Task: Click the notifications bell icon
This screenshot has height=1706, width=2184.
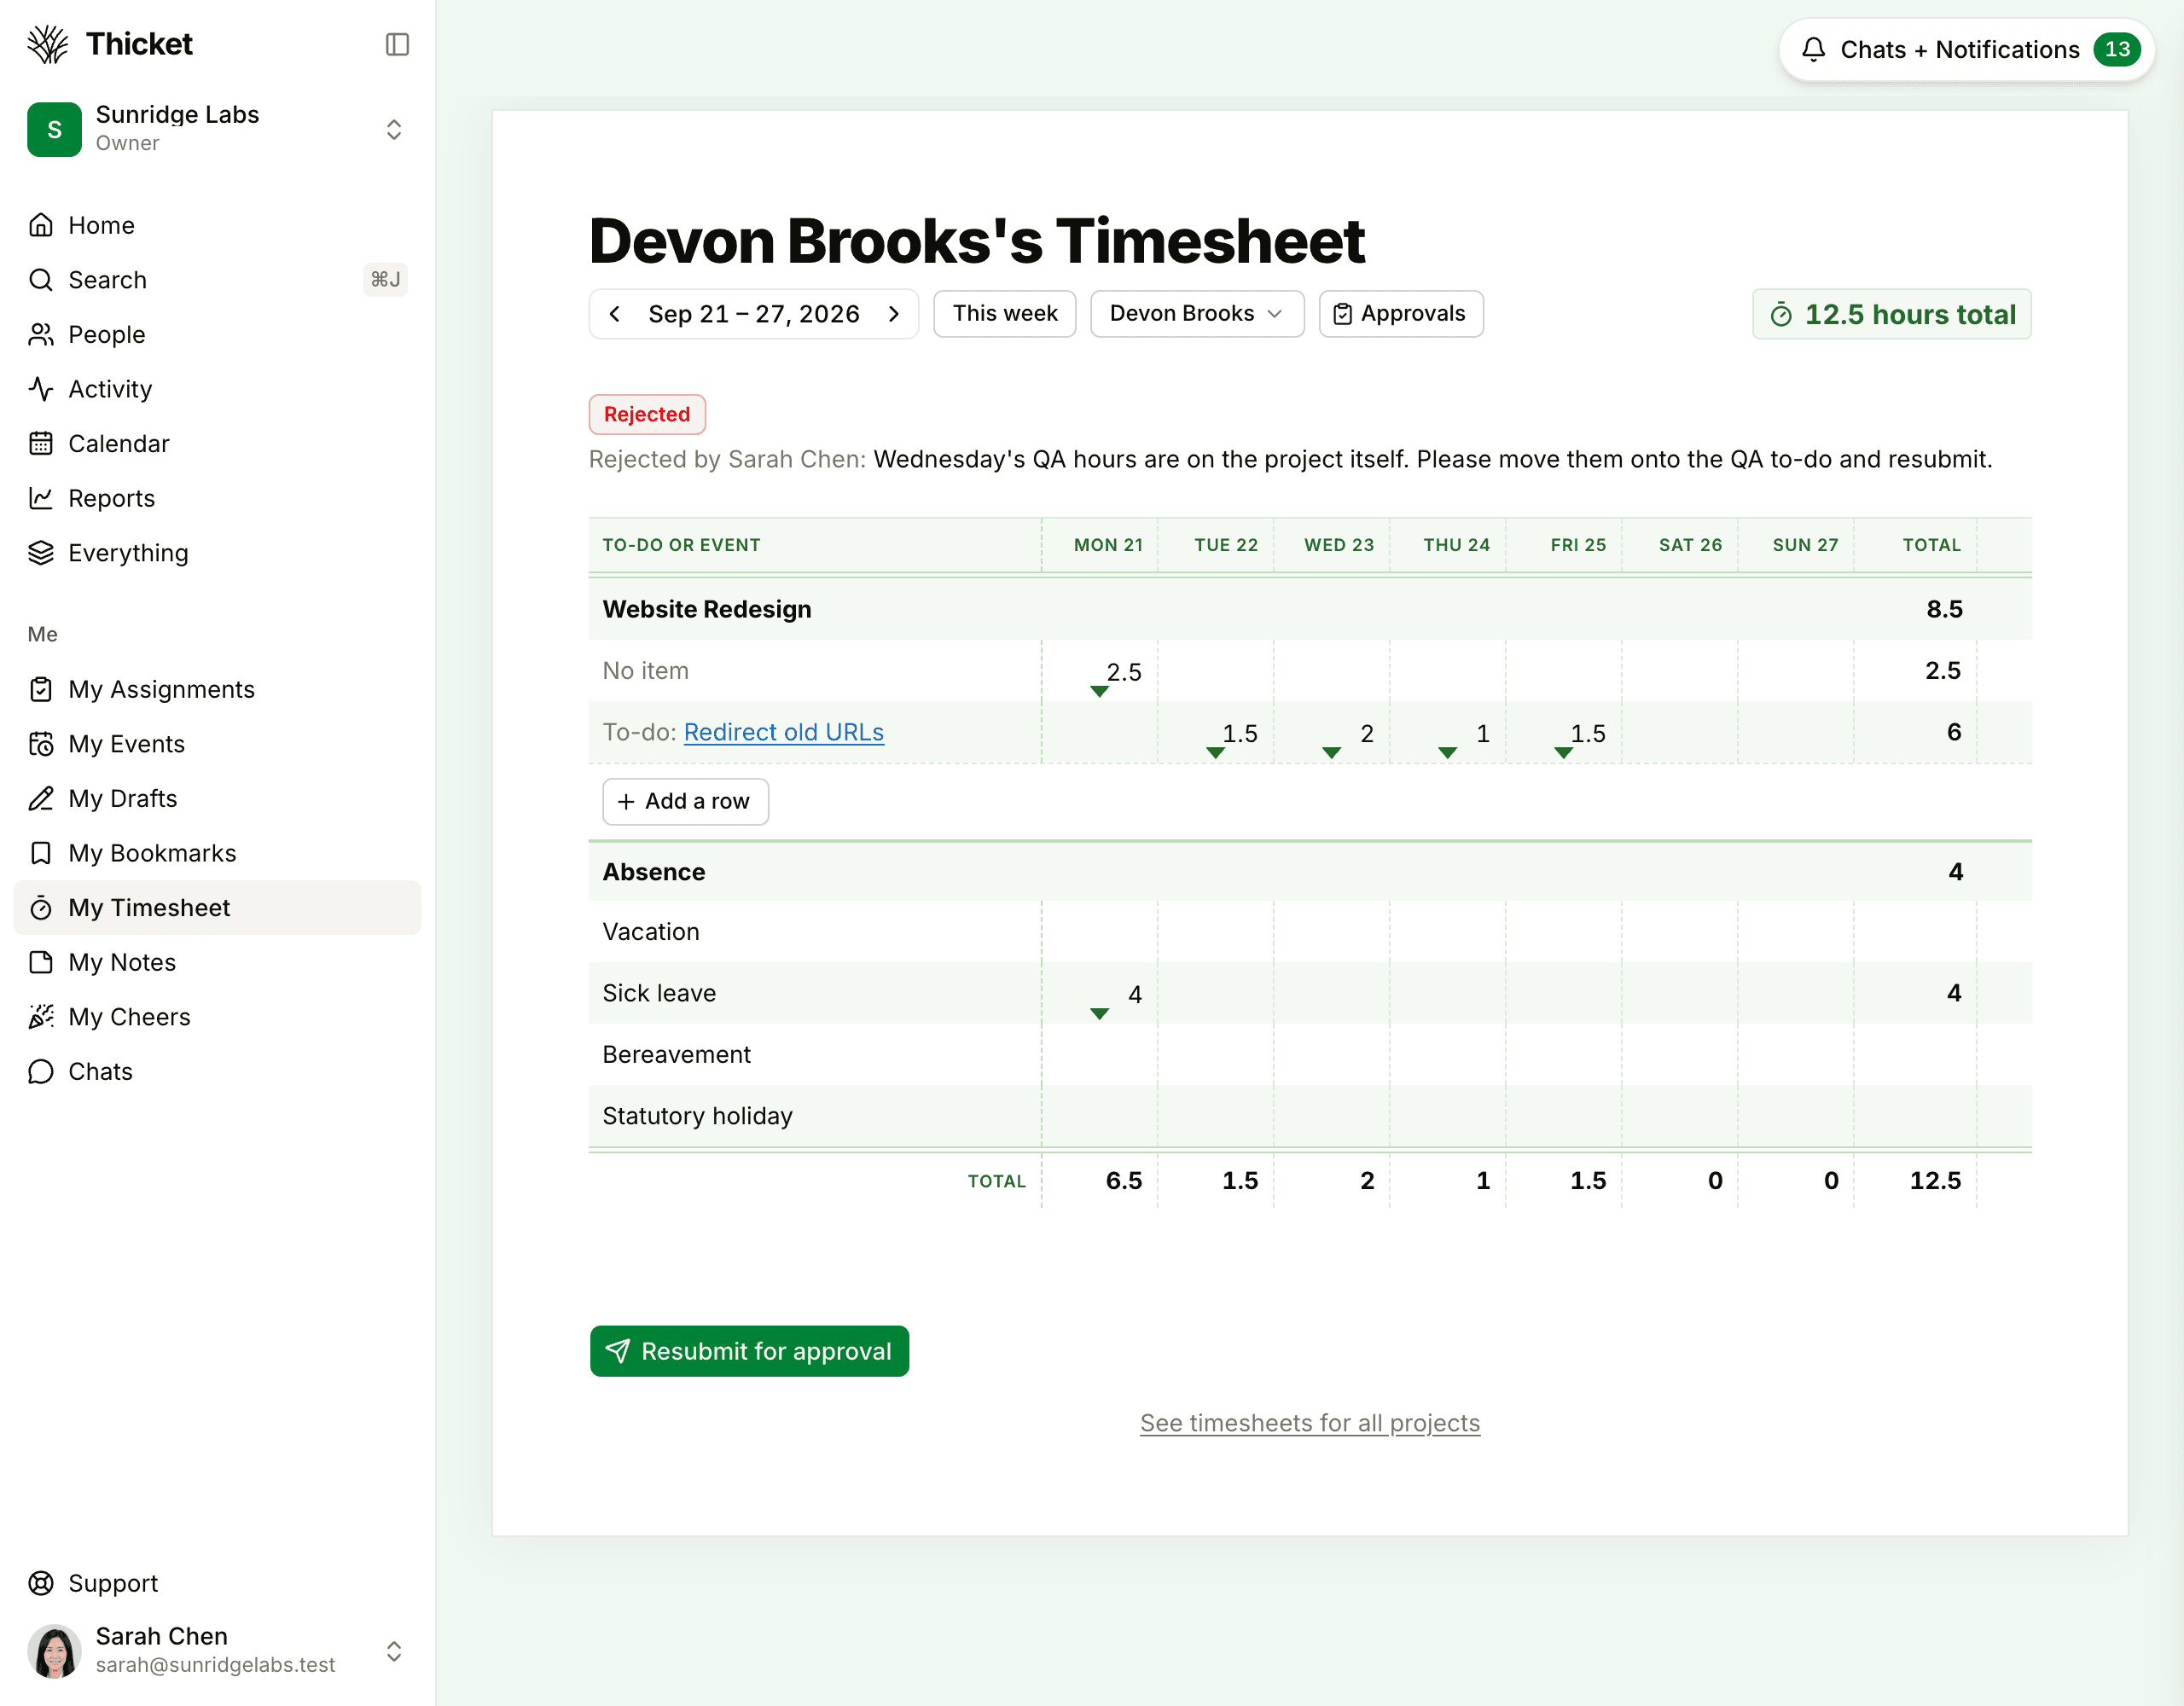Action: (1814, 49)
